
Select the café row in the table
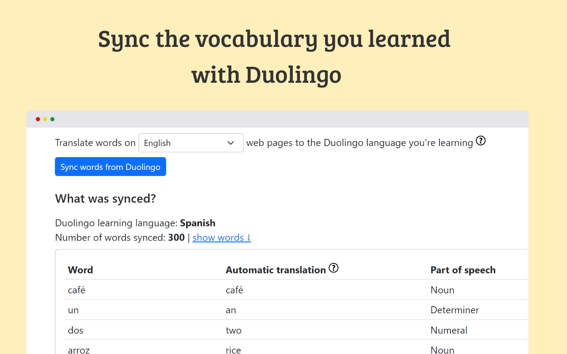76,290
